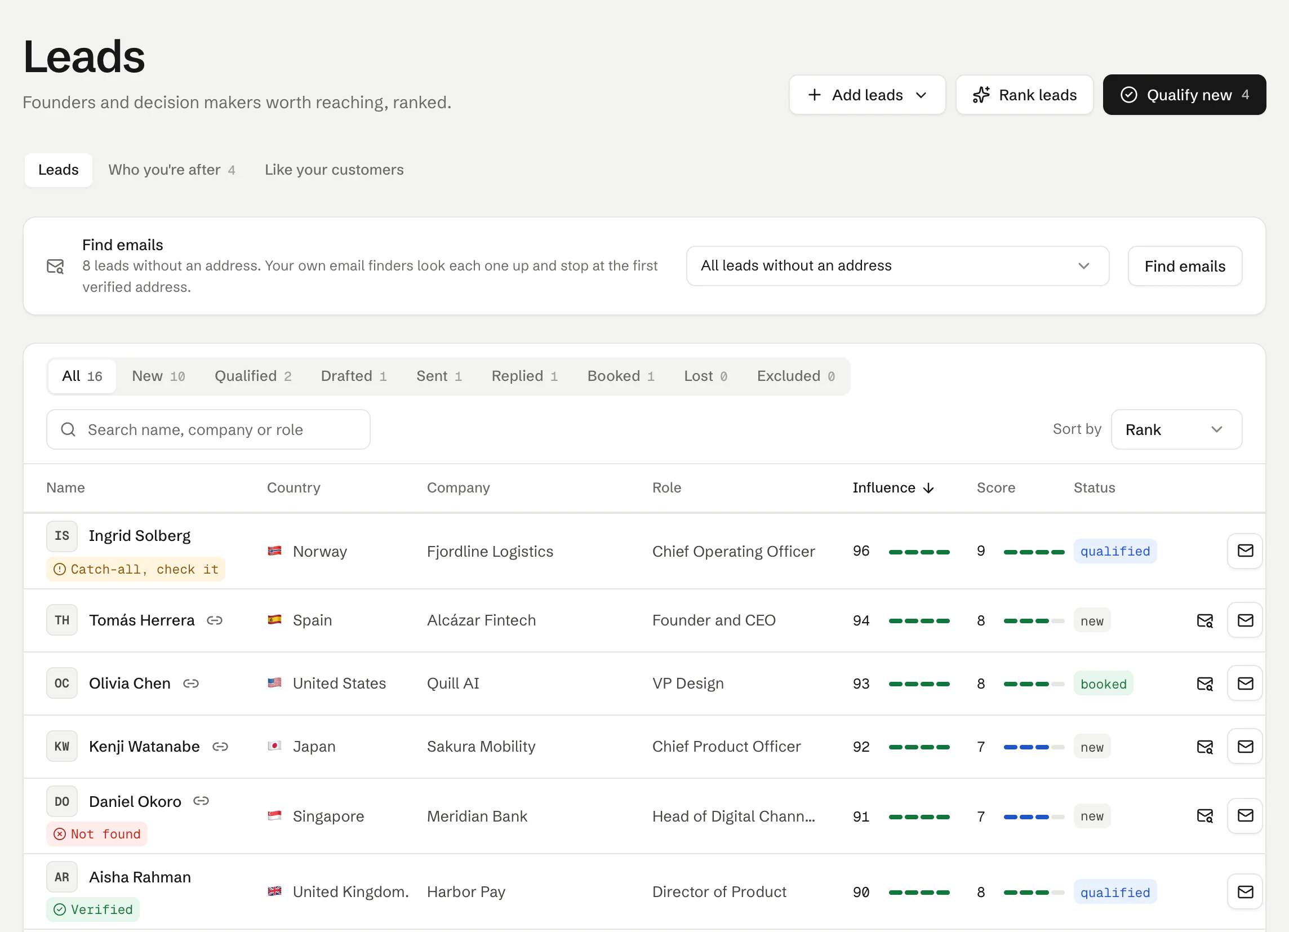Open the All leads without an address dropdown

(897, 266)
